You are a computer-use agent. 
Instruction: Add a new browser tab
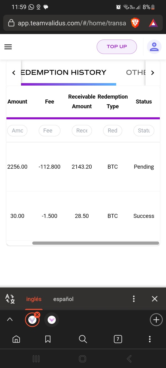156,320
